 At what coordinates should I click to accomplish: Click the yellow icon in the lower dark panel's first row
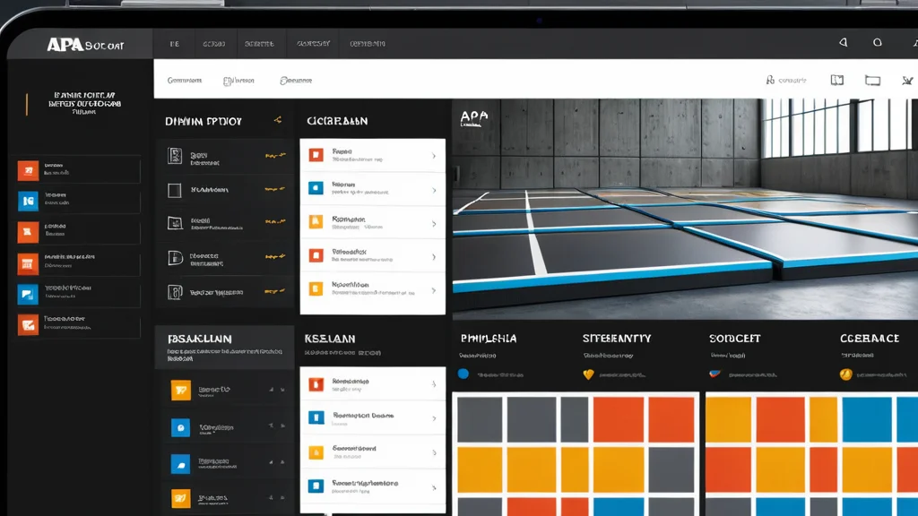180,390
